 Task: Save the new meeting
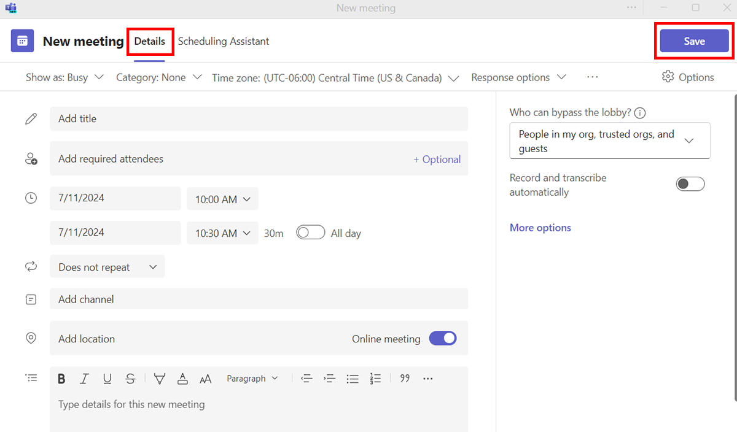[694, 41]
